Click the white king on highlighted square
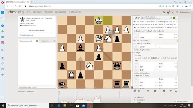 pyautogui.click(x=99, y=20)
